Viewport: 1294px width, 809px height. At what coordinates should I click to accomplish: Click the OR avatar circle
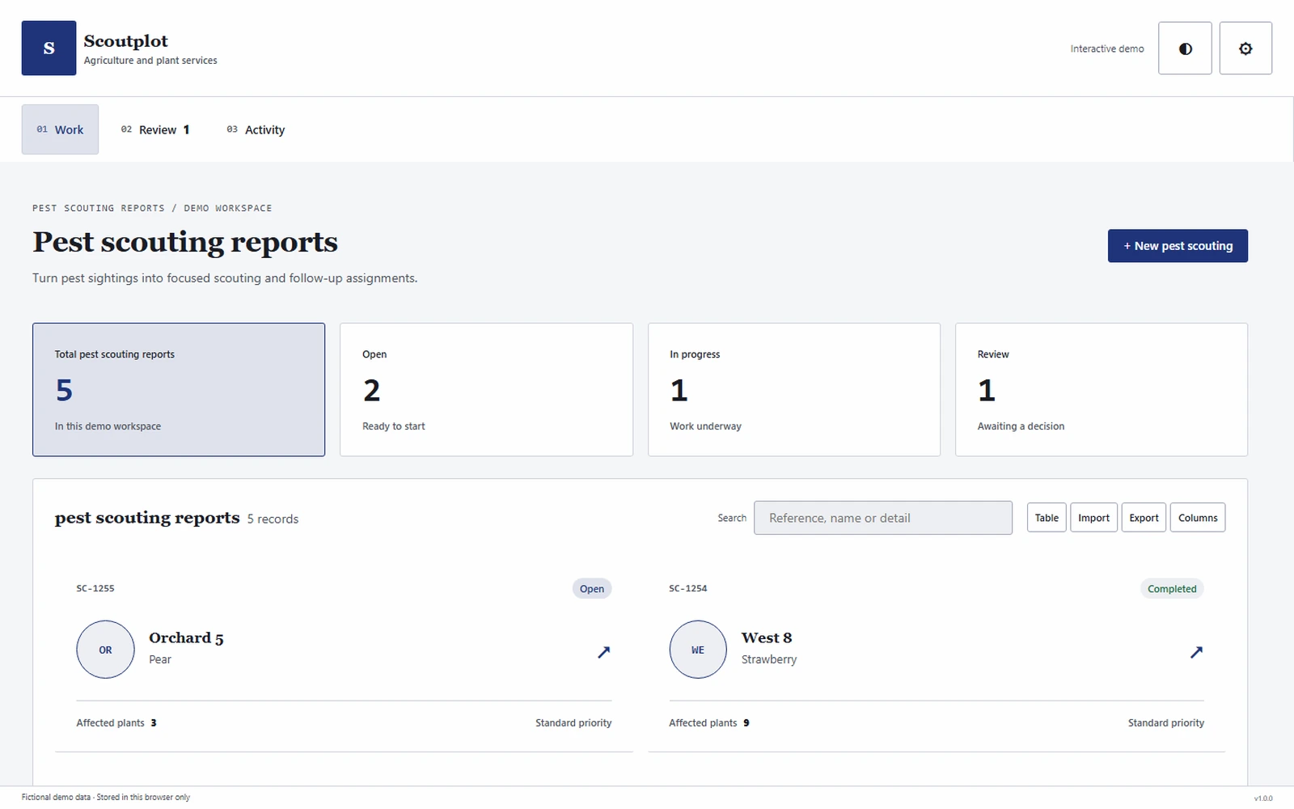point(105,650)
